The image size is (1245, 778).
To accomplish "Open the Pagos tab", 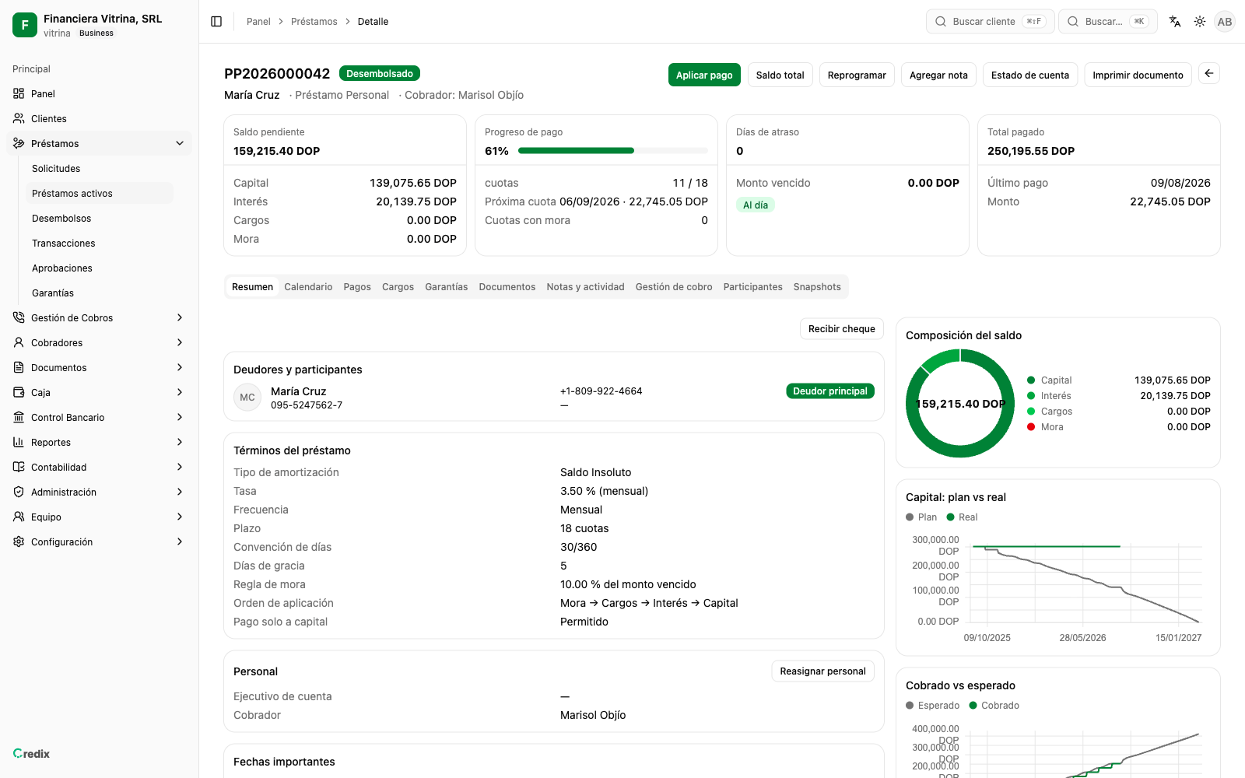I will 357,287.
